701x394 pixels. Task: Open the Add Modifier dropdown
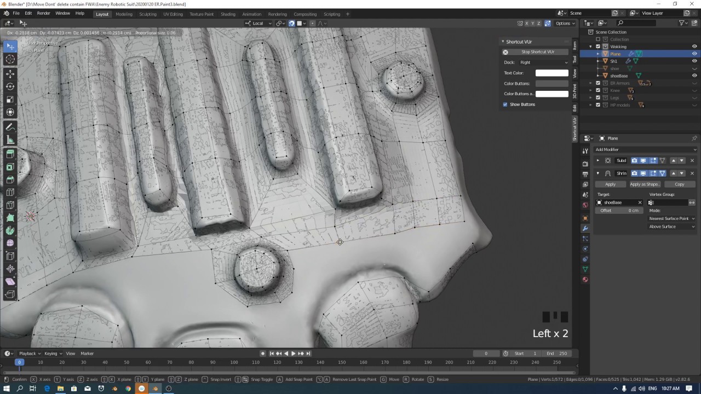pos(645,149)
